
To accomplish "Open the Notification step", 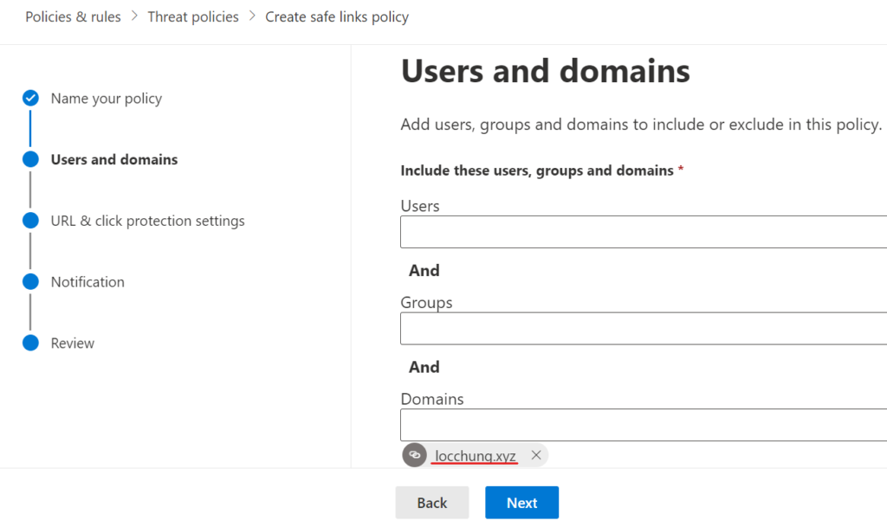I will [x=87, y=282].
